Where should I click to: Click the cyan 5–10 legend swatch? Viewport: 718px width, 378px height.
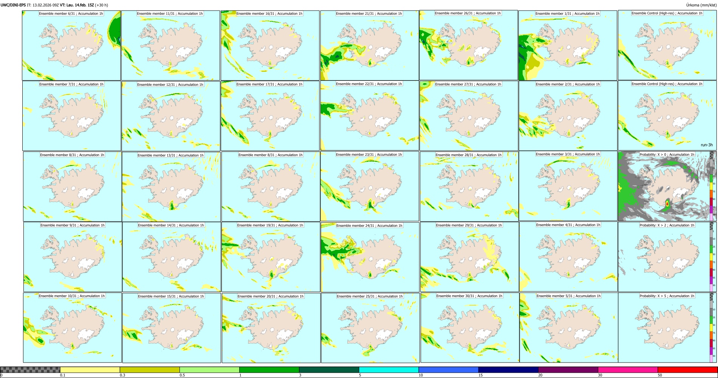[389, 370]
